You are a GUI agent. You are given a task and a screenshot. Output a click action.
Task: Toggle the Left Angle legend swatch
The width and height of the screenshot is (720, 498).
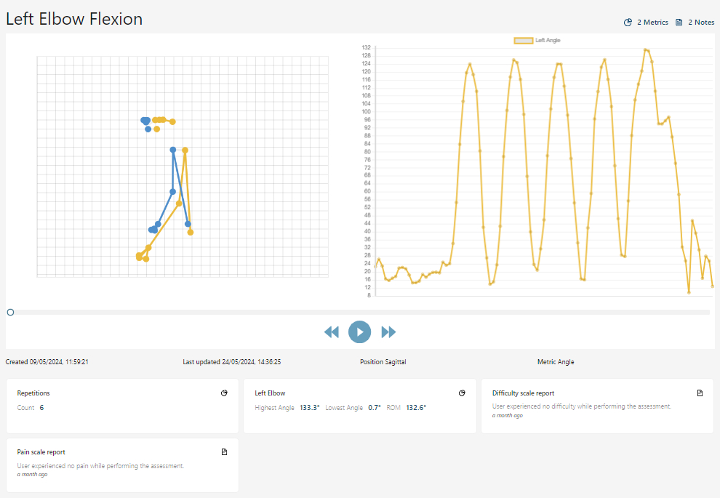click(524, 41)
